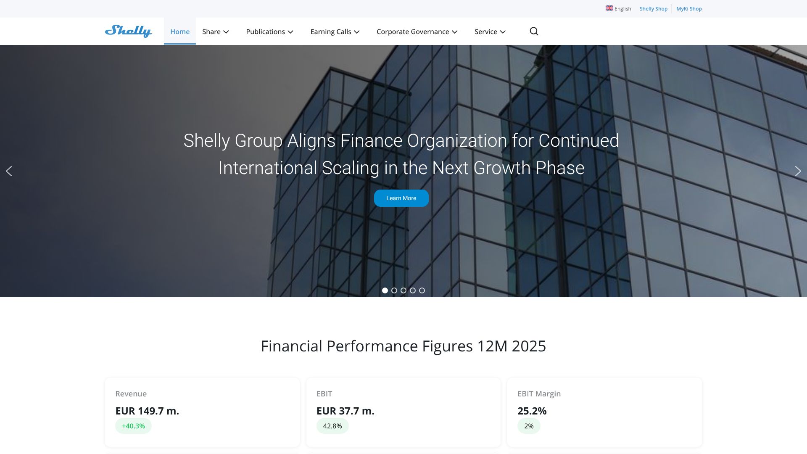807x454 pixels.
Task: Open the Shelly Shop link
Action: click(654, 9)
